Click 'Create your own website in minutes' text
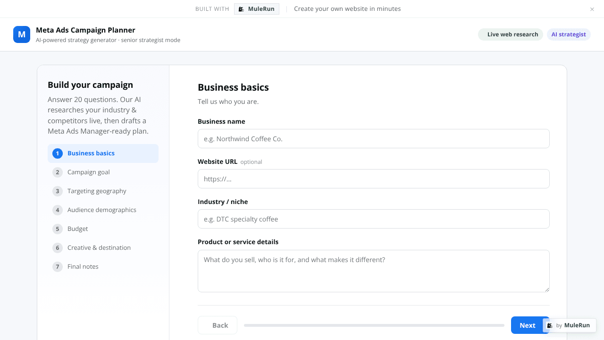The height and width of the screenshot is (340, 604). (347, 9)
